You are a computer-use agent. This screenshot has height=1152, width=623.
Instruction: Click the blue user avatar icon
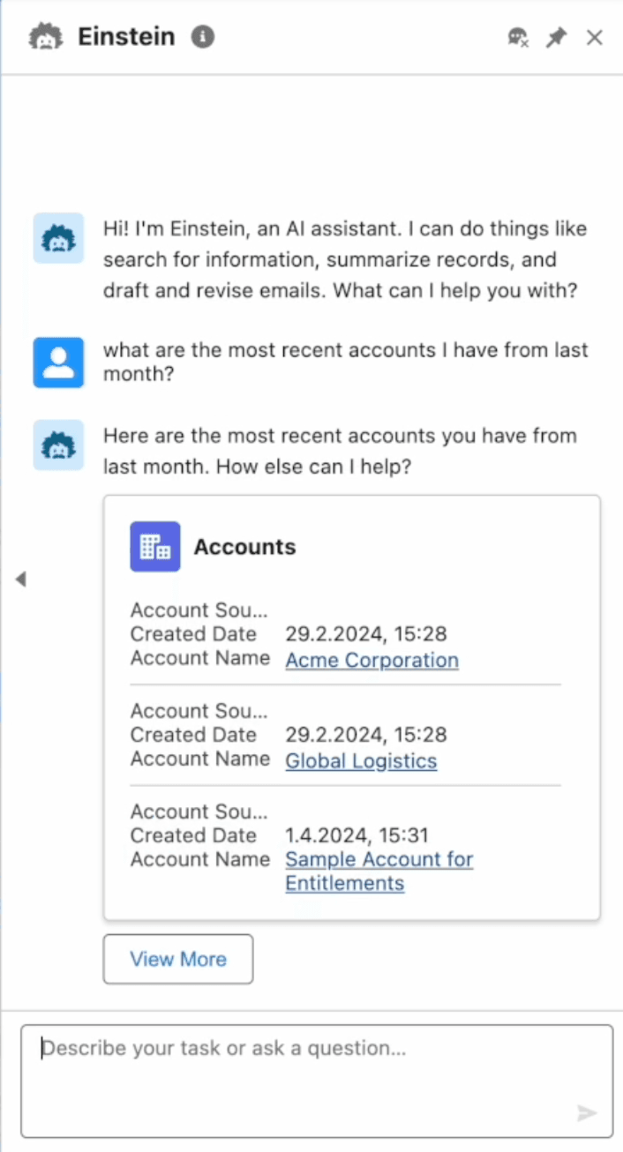58,362
